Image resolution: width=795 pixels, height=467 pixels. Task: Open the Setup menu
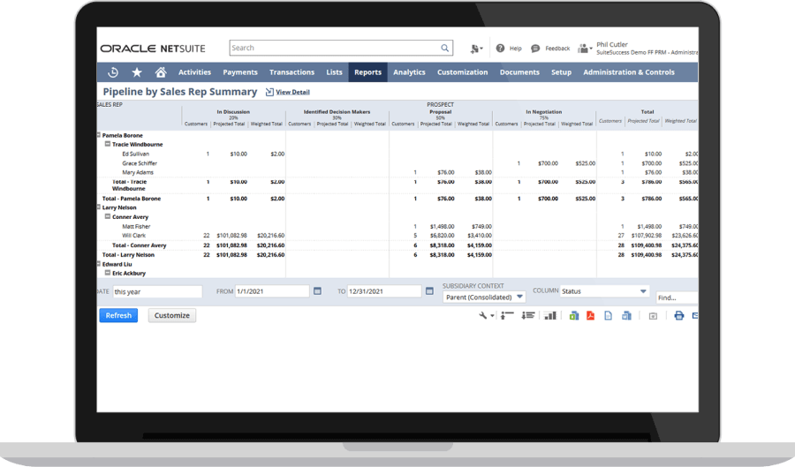[561, 72]
